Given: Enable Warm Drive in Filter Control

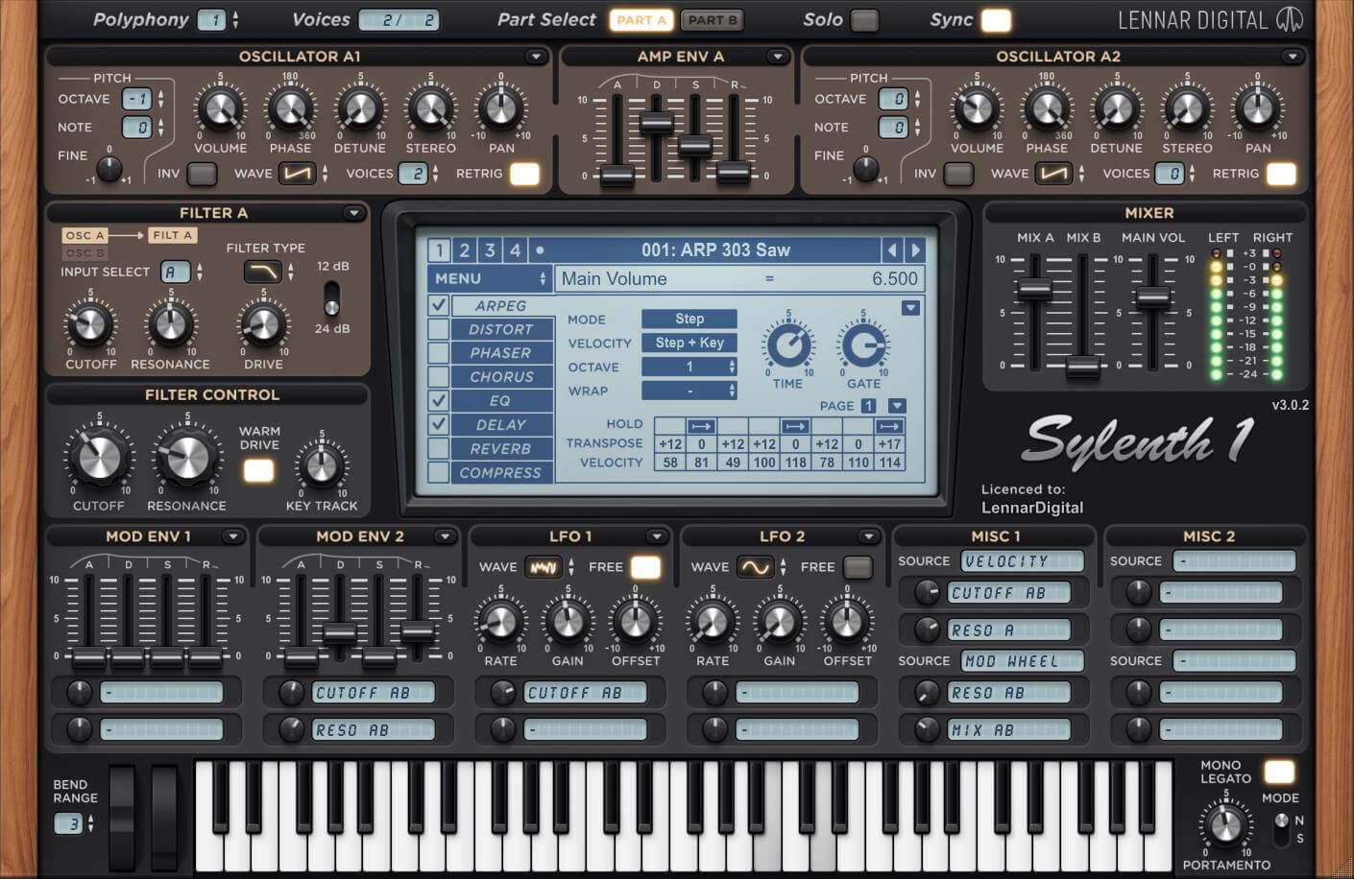Looking at the screenshot, I should click(257, 470).
